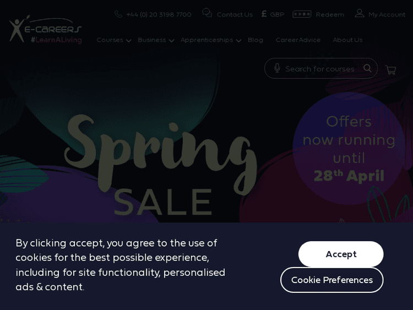Click the My Account person icon
The width and height of the screenshot is (413, 310).
tap(360, 13)
